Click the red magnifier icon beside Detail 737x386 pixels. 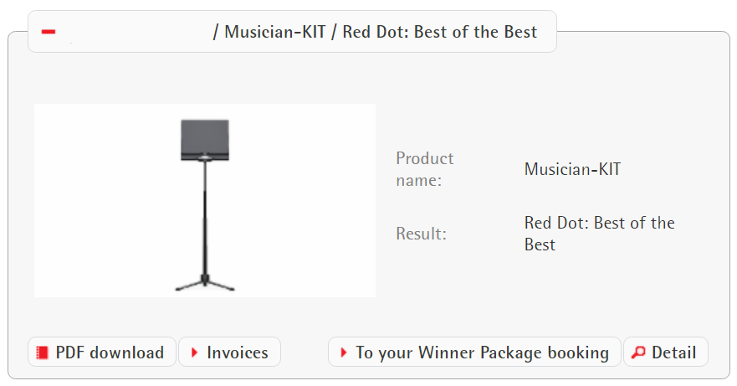[638, 353]
